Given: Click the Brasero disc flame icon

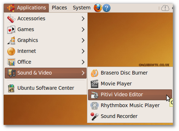Looking at the screenshot, I should coord(95,73).
